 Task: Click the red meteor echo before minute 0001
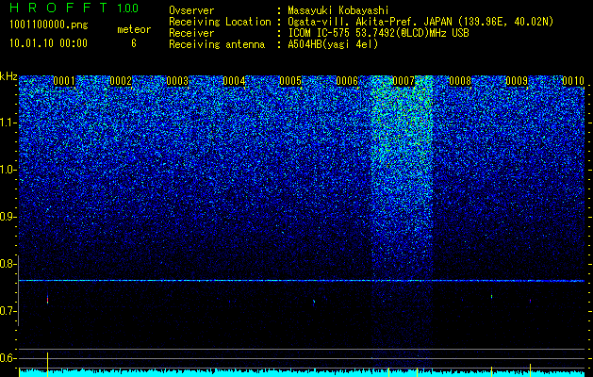48,300
